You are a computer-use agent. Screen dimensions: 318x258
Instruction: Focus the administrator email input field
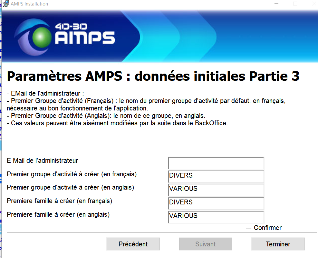(216, 163)
